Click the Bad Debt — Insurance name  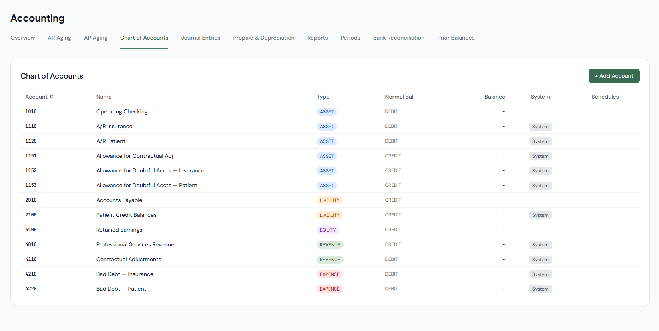125,274
